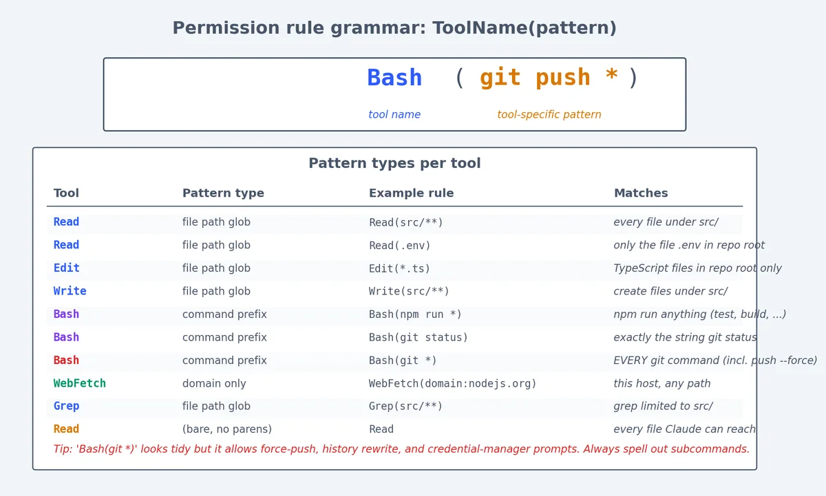Viewport: 826px width, 496px height.
Task: Select the example rule 'Edit(*.ts)'
Action: coord(400,269)
